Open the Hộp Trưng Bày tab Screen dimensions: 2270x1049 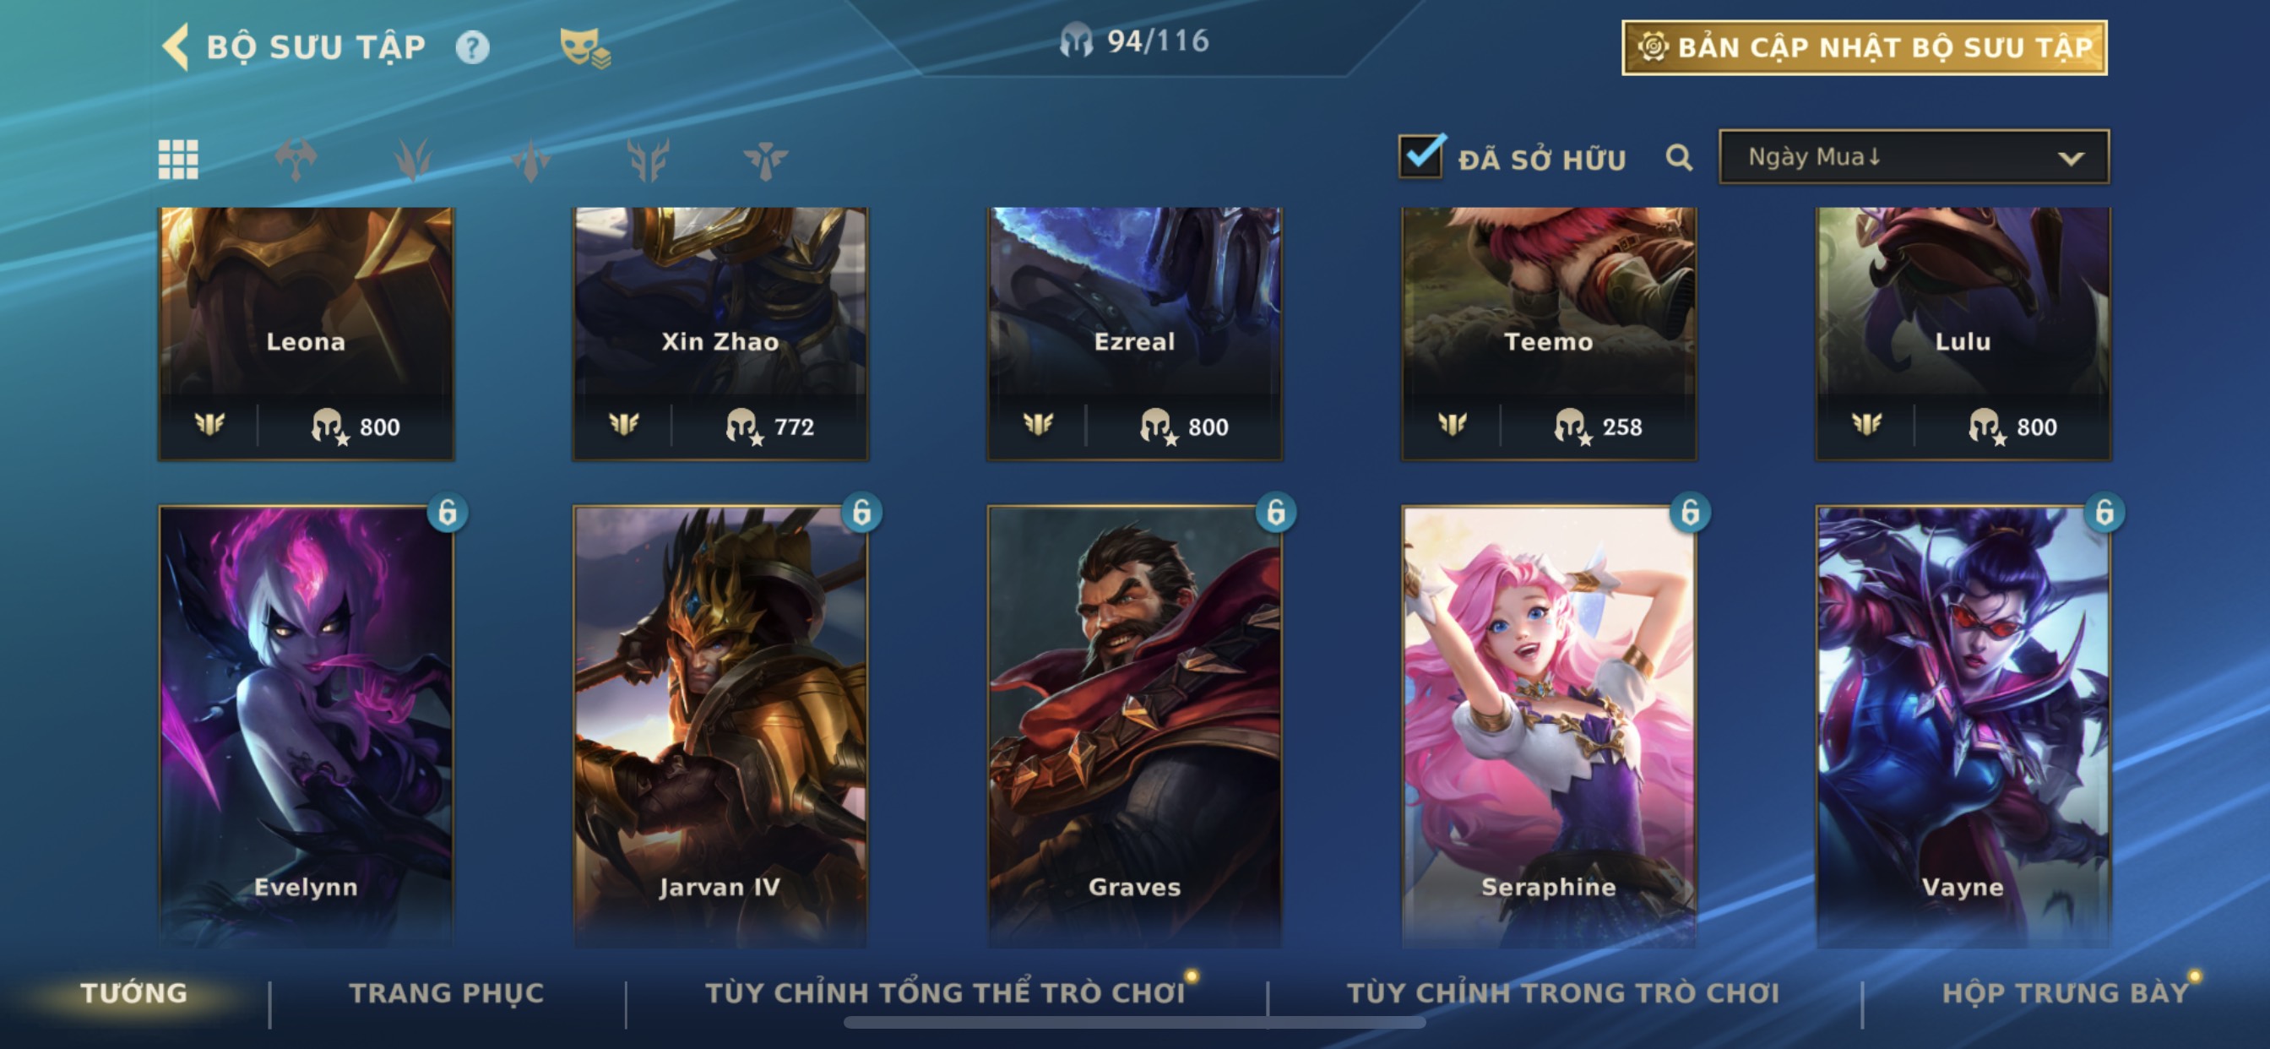2065,992
